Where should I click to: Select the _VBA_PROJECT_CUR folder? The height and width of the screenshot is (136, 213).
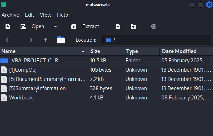106,61
